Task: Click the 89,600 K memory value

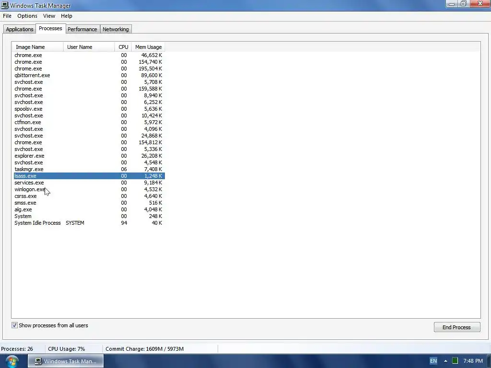Action: coord(152,75)
